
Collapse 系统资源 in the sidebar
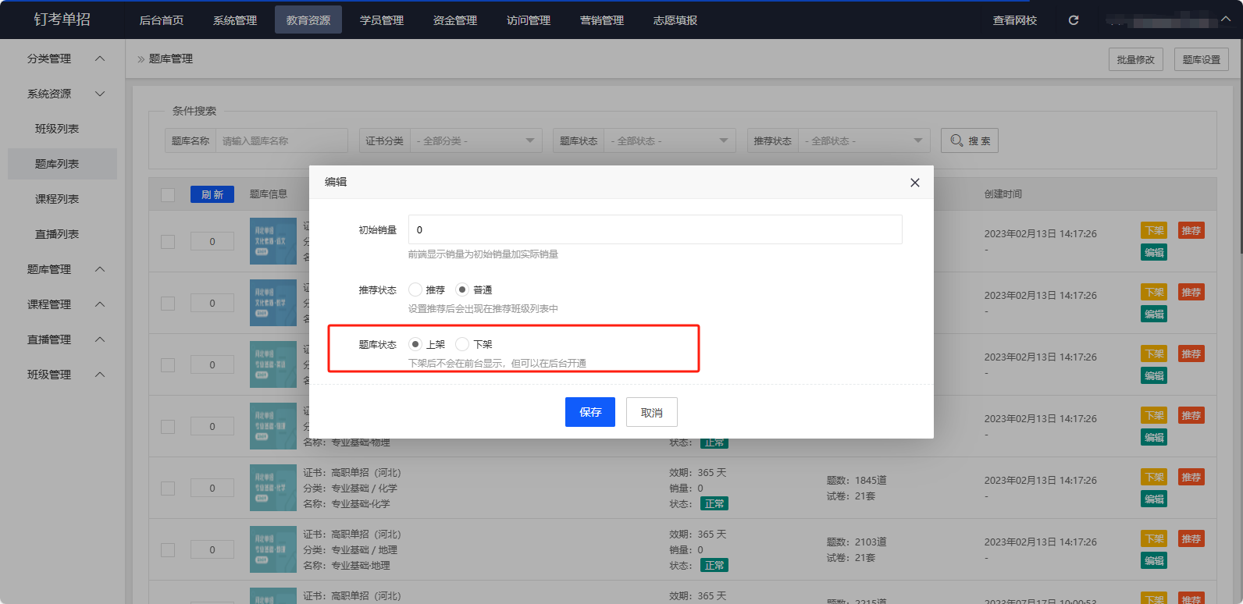coord(62,94)
